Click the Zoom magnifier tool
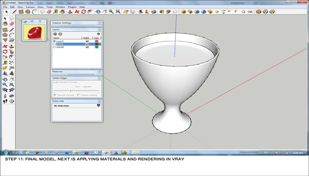309x176 pixels. pyautogui.click(x=111, y=12)
